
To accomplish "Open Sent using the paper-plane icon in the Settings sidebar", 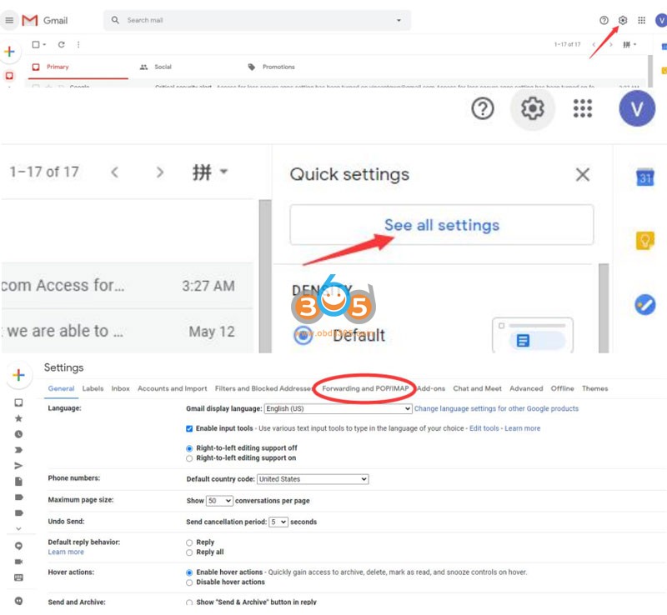I will [x=18, y=466].
